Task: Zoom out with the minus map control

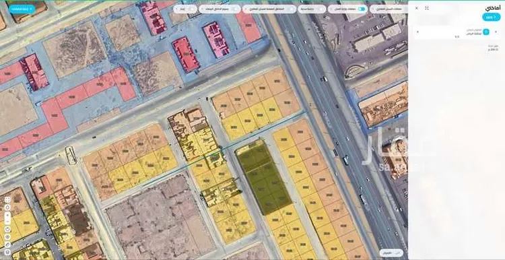Action: (7, 221)
